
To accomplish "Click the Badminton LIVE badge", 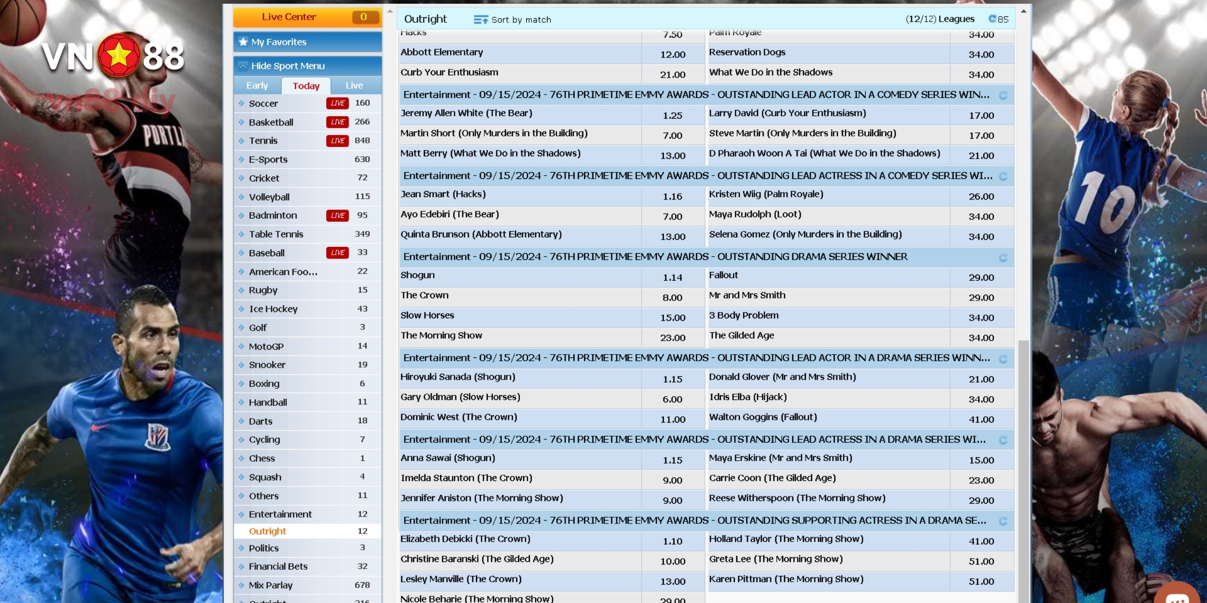I will coord(337,216).
